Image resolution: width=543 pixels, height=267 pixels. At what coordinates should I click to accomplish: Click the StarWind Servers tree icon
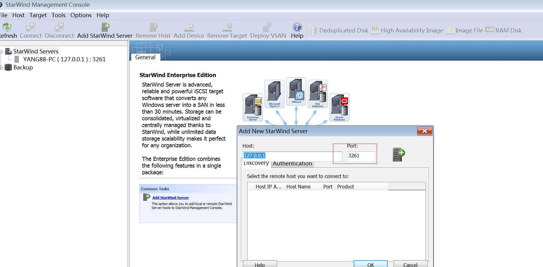(9, 51)
